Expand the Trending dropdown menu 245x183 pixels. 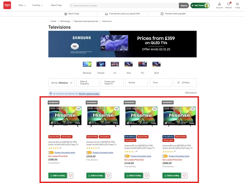[x=38, y=5]
